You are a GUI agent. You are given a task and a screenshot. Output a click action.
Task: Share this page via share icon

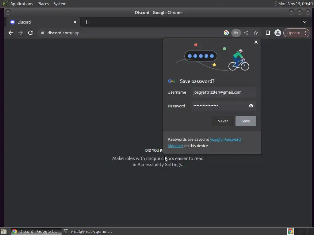pos(246,33)
